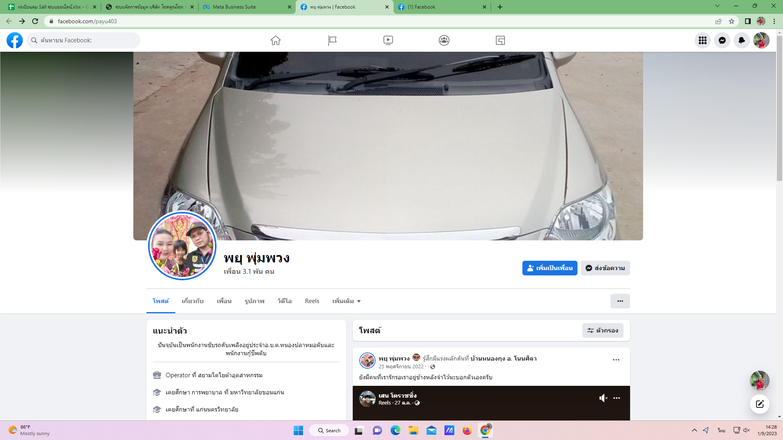
Task: Open the Watch video icon
Action: pos(388,40)
